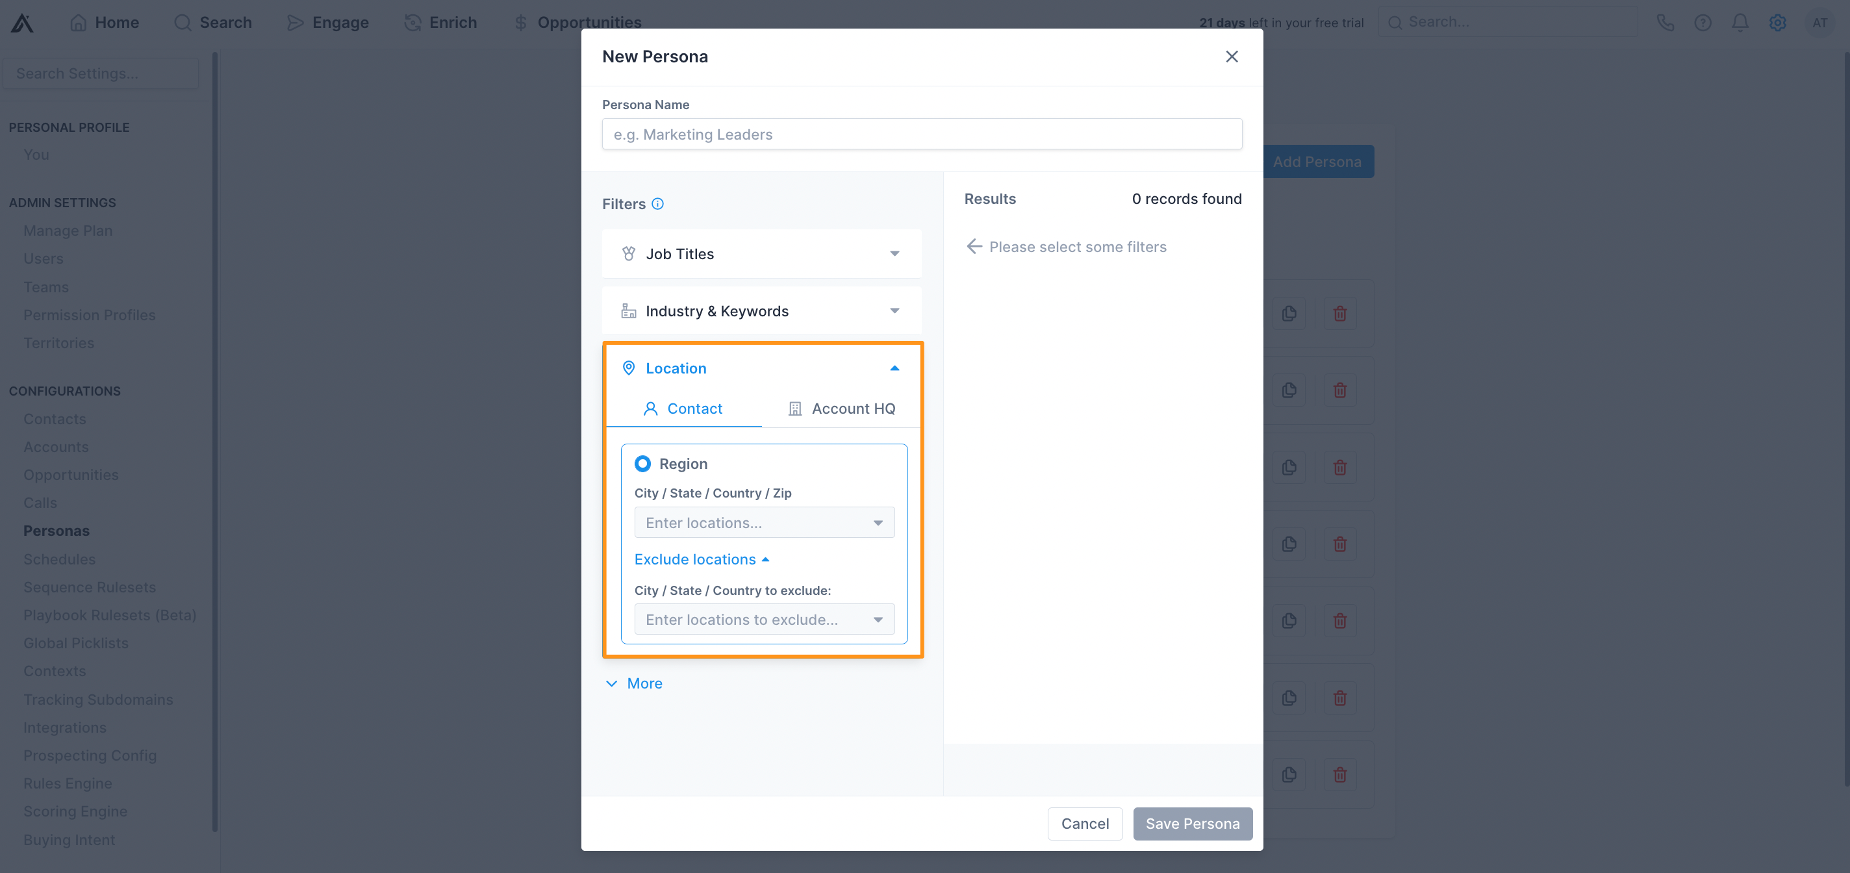
Task: Open the help question mark icon
Action: pyautogui.click(x=1703, y=23)
